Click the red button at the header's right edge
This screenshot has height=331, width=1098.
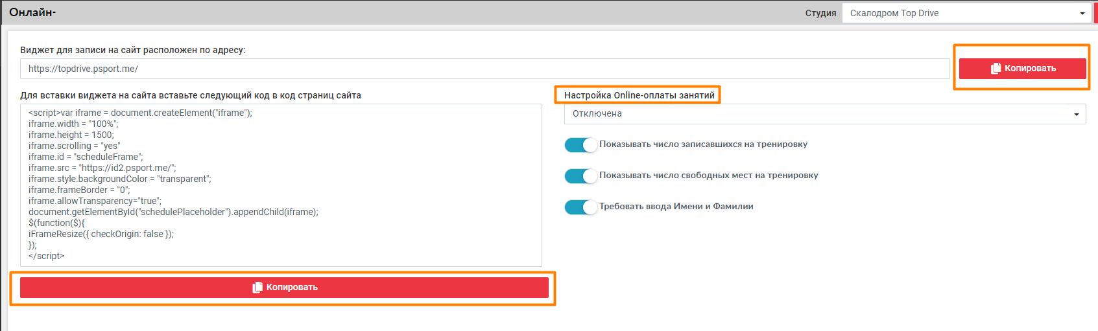point(1095,13)
